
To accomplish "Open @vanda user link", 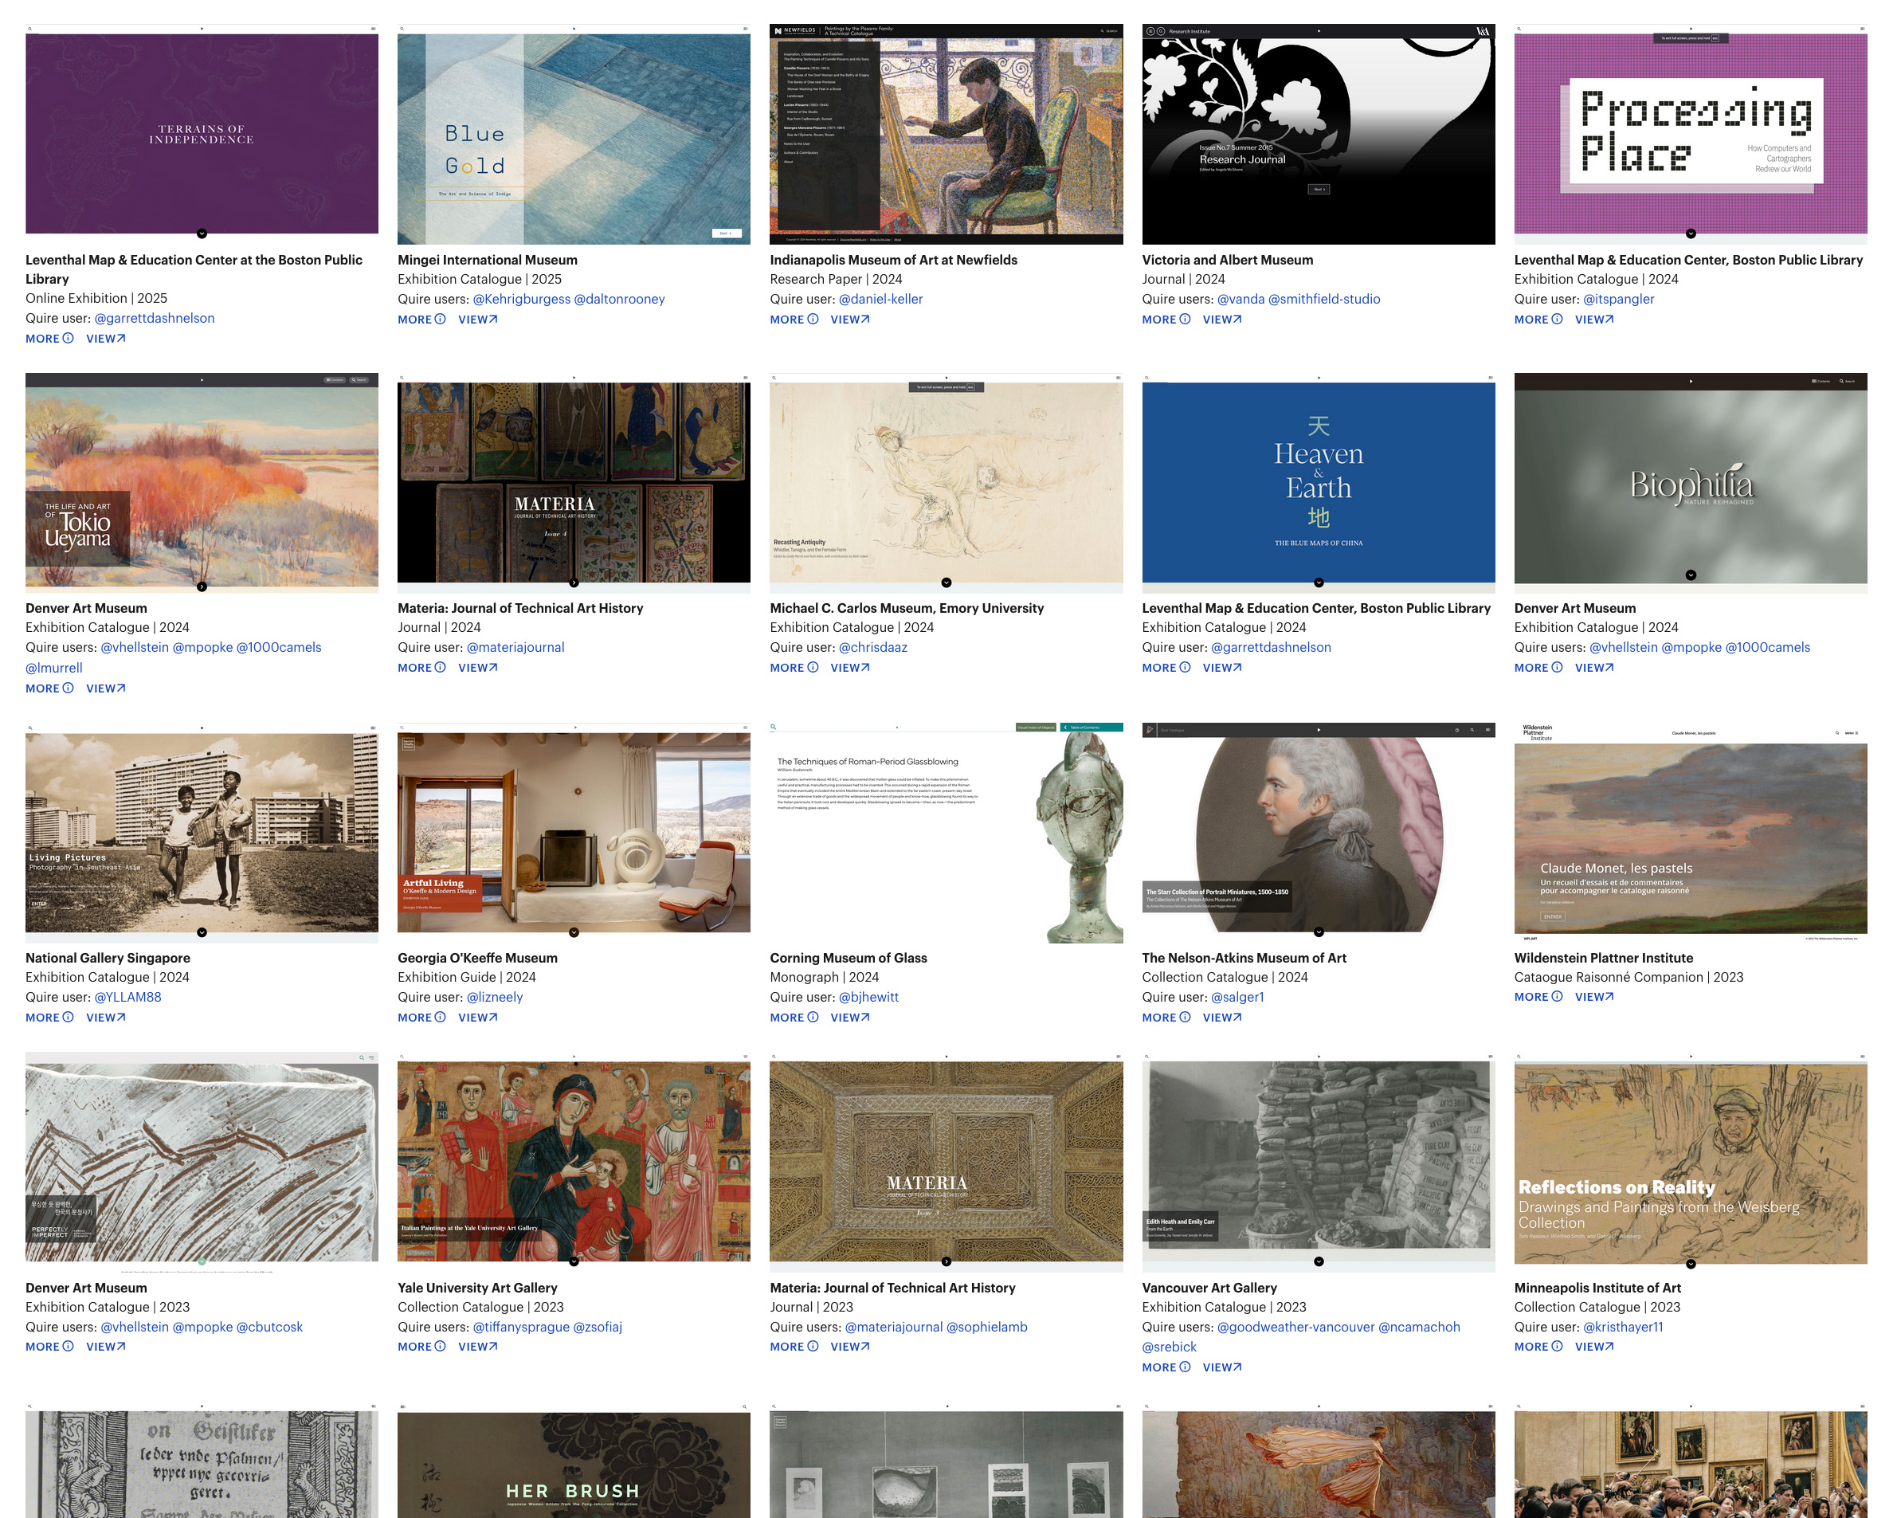I will coord(1240,299).
